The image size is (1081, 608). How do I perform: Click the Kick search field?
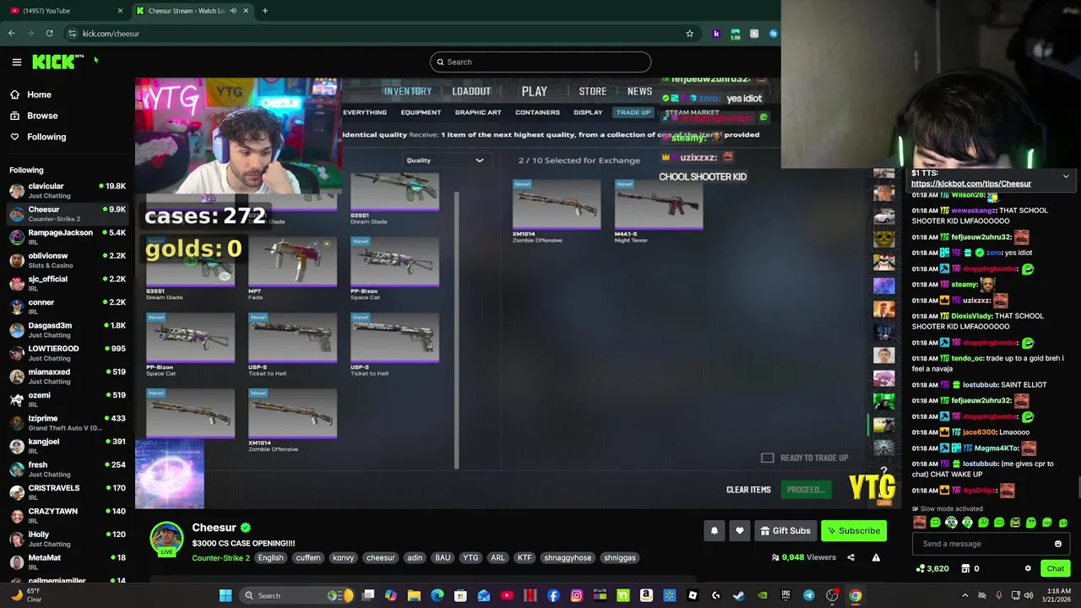(540, 62)
